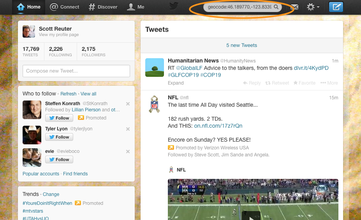Viewport: 361px width, 220px height.
Task: Click the compose new Tweet button
Action: (x=336, y=7)
